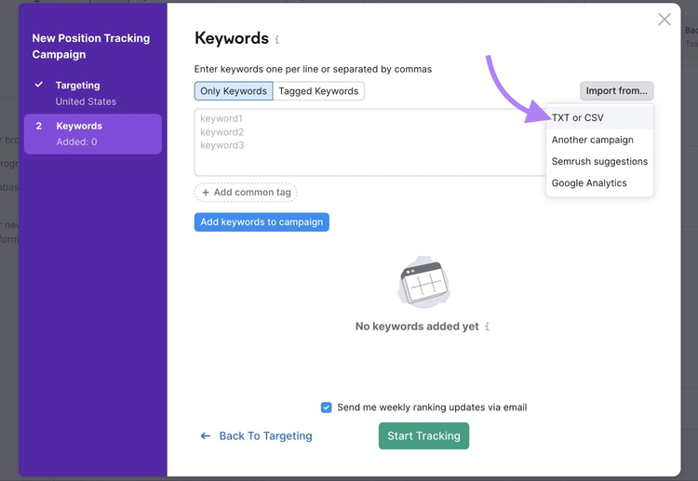Click 'Enter keywords one per line' instruction text
Screen dimensions: 698x481
tap(313, 70)
